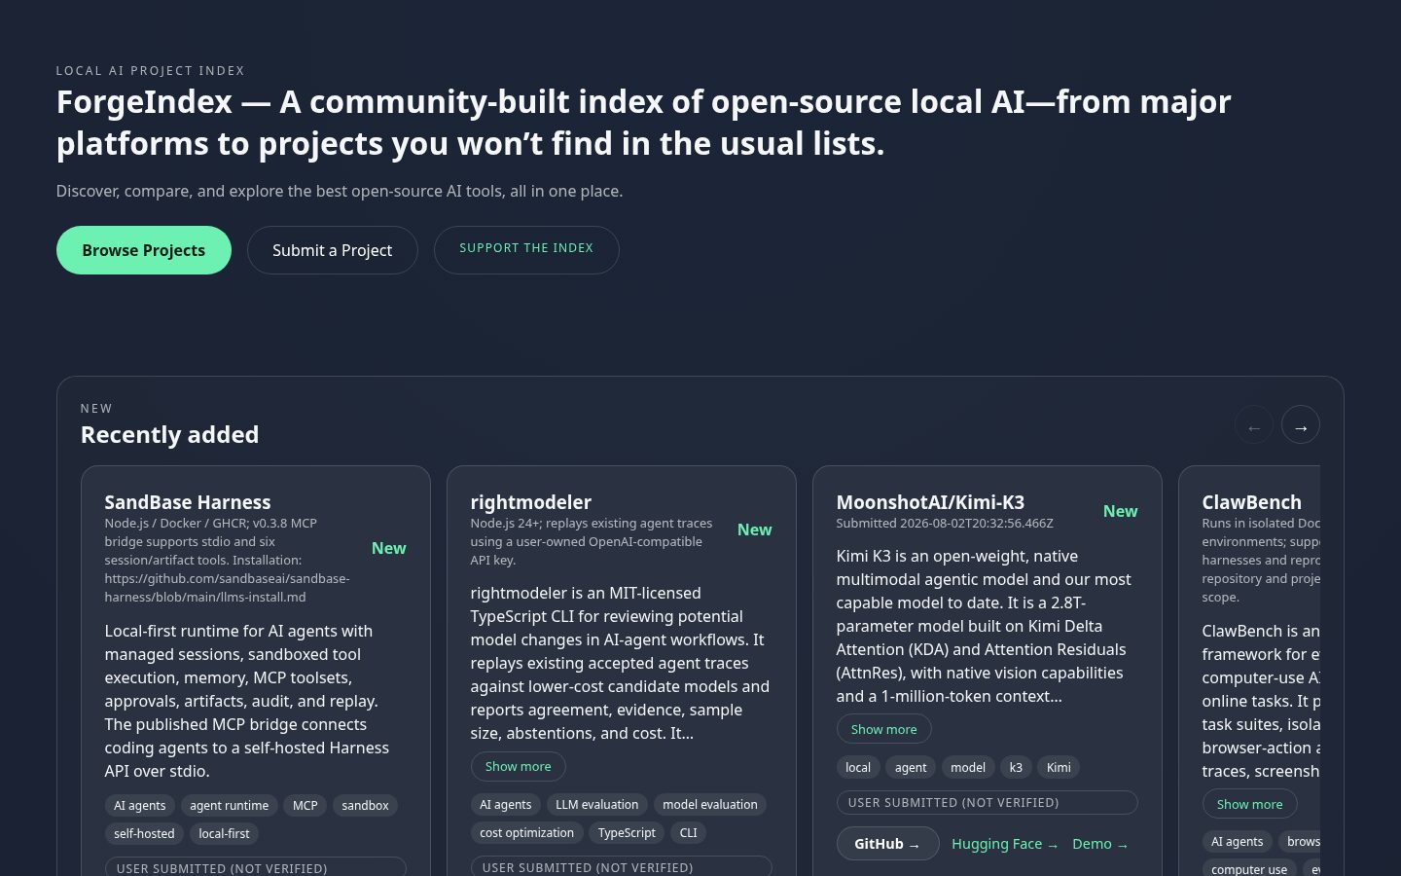Click the local-first tag

point(225,833)
